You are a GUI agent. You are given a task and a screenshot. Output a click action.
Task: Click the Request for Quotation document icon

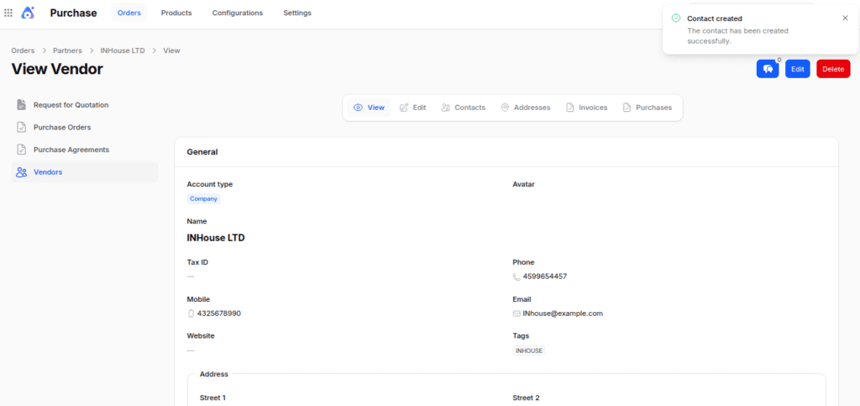point(21,105)
